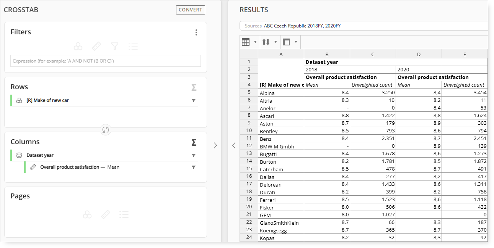
Task: Open the table view dropdown arrow
Action: [255, 42]
